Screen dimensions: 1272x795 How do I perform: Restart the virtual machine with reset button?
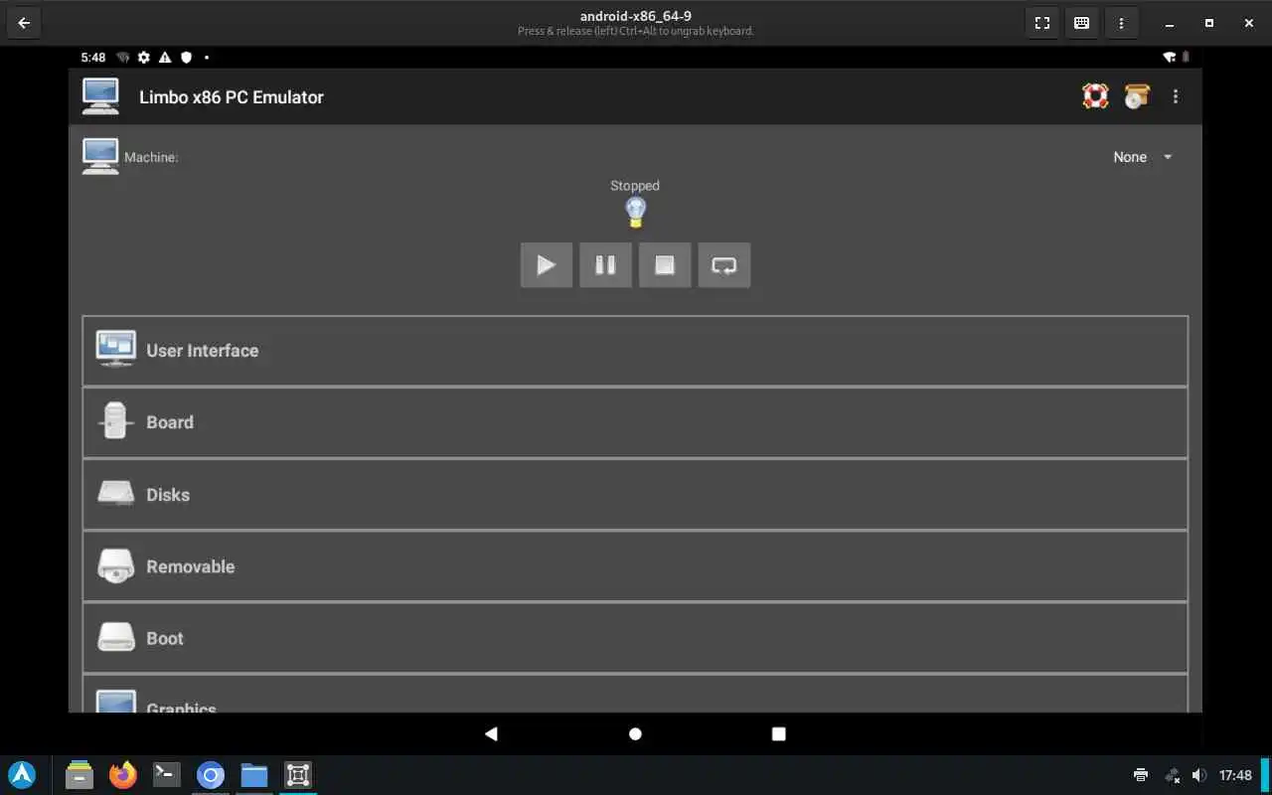tap(724, 265)
